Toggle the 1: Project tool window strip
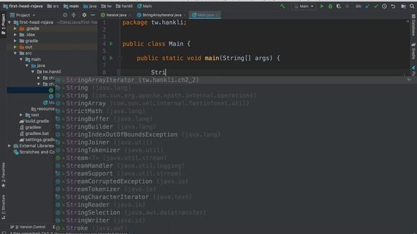The width and height of the screenshot is (417, 234). pyautogui.click(x=3, y=24)
